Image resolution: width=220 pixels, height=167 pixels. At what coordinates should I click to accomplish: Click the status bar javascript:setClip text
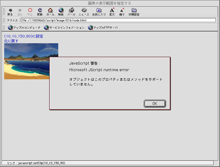tap(42, 163)
